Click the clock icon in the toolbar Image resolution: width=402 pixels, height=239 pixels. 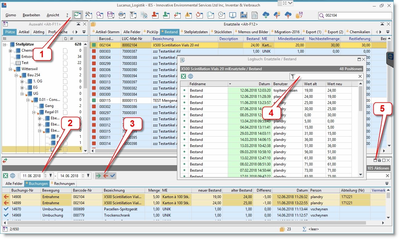pyautogui.click(x=221, y=15)
